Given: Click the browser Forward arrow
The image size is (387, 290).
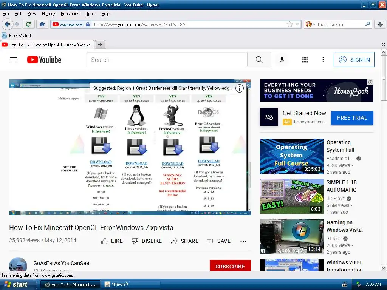Looking at the screenshot, I should pos(17,24).
